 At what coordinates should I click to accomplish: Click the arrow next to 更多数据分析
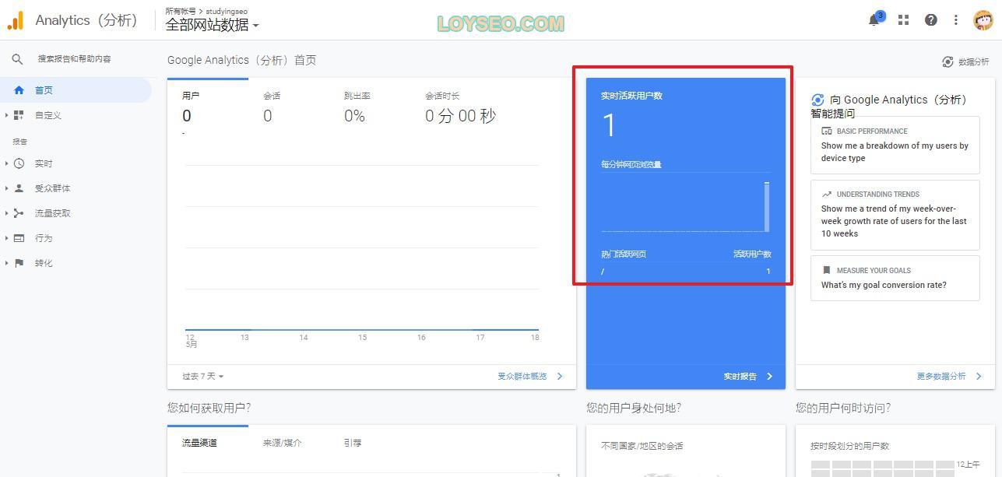(x=979, y=377)
